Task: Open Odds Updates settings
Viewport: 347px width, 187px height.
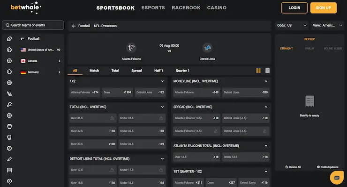Action: (x=328, y=167)
